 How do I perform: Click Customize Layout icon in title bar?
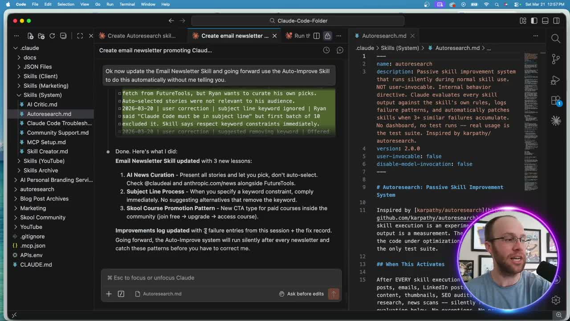point(523,21)
